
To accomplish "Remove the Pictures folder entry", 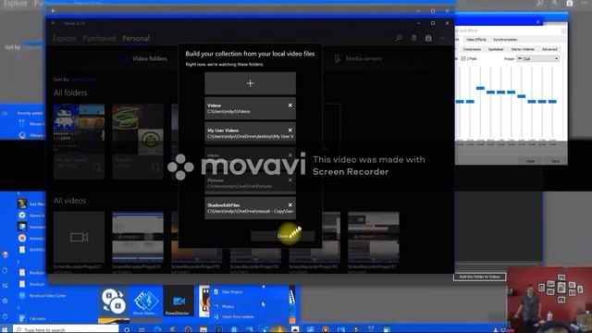I will pyautogui.click(x=290, y=180).
